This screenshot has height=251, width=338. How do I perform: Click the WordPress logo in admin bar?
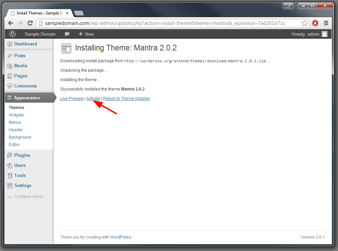(x=12, y=34)
